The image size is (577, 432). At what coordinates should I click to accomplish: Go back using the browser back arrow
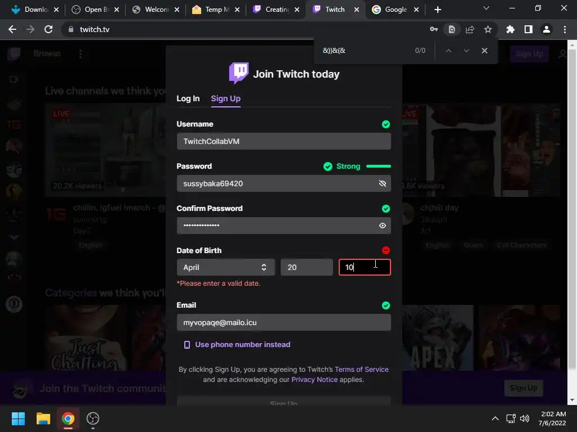(x=12, y=29)
